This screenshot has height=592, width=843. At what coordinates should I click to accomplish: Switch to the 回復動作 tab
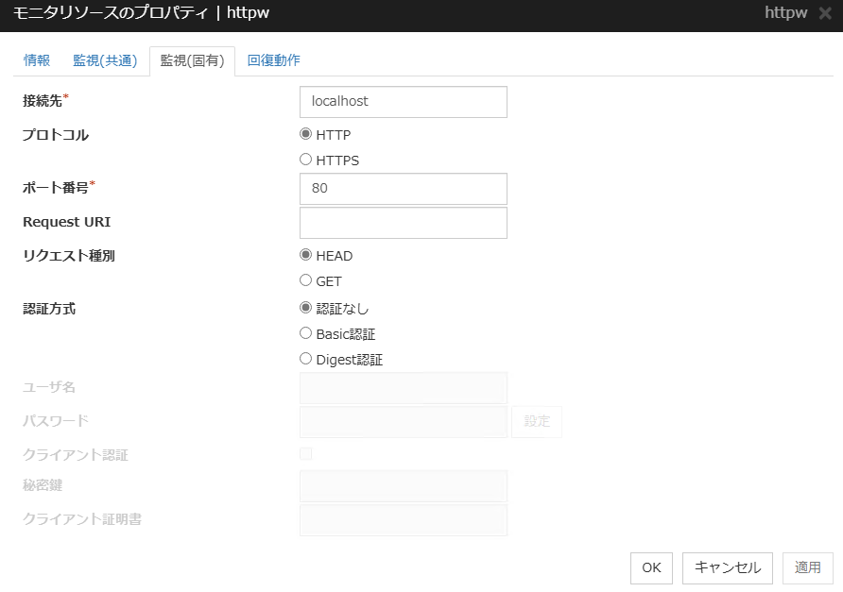click(272, 59)
